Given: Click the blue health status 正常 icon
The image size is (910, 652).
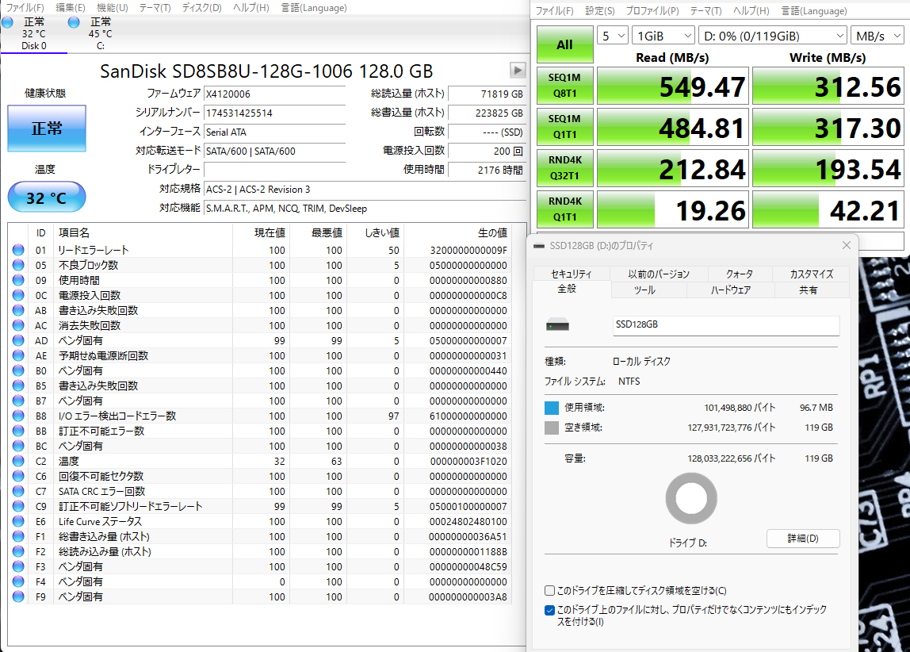Looking at the screenshot, I should coord(46,128).
